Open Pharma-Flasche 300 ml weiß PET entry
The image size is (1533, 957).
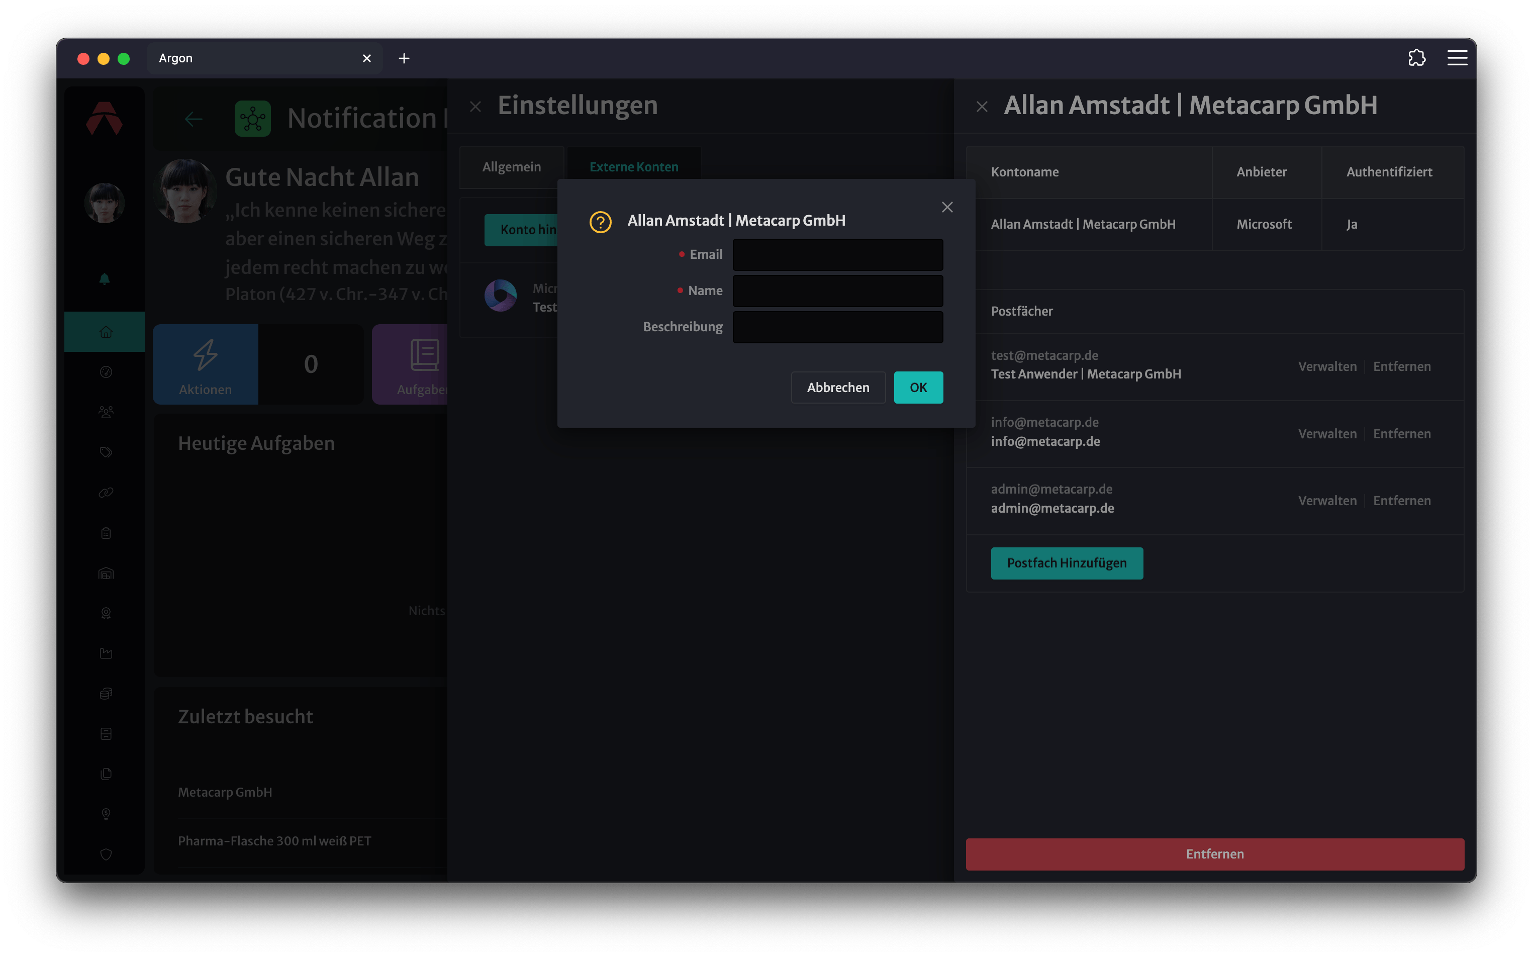point(274,841)
